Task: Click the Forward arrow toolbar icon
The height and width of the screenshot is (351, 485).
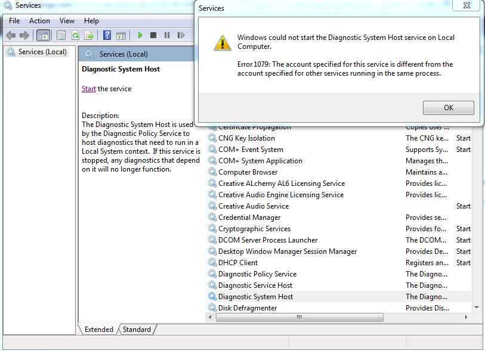Action: tap(24, 36)
